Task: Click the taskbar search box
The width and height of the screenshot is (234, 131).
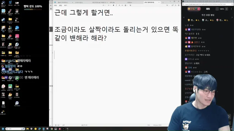Action: (x=15, y=129)
